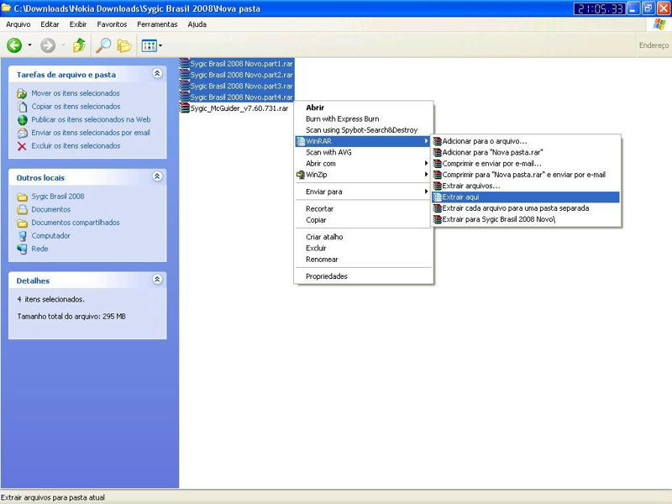
Task: Click the move-items icon in tasks panel
Action: click(x=22, y=93)
